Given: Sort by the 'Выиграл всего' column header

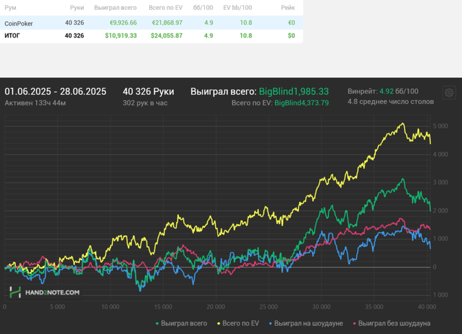Looking at the screenshot, I should (x=115, y=8).
